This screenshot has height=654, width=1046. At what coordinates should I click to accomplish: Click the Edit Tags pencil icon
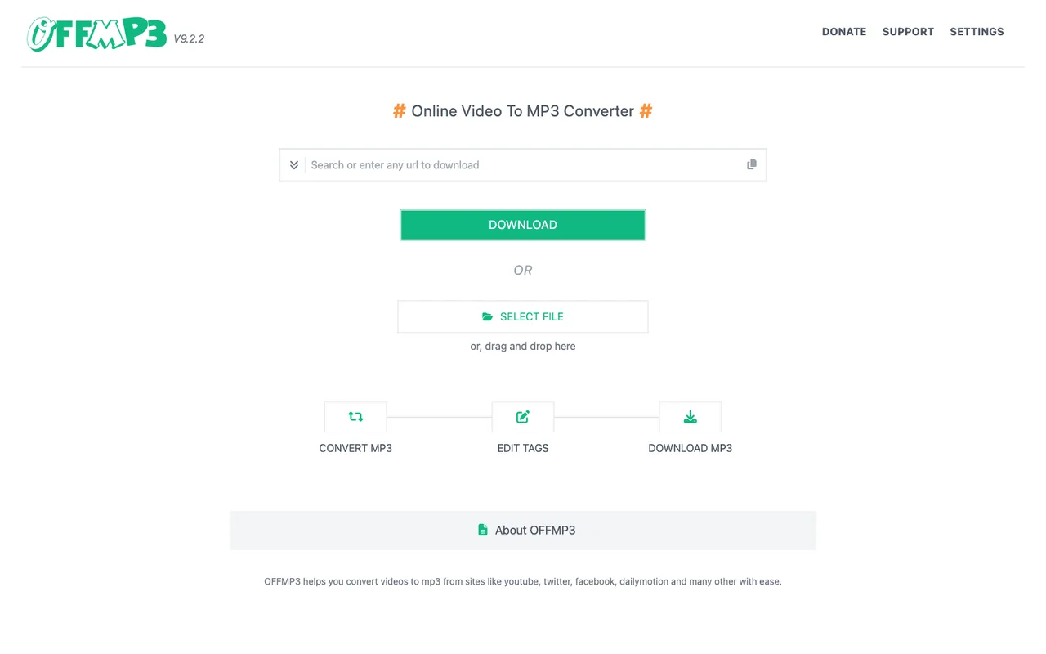(x=523, y=417)
